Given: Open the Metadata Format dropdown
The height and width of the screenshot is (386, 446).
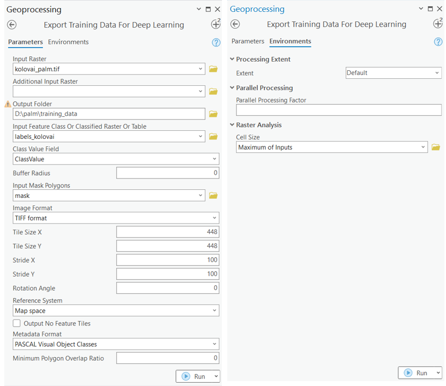Looking at the screenshot, I should 116,344.
